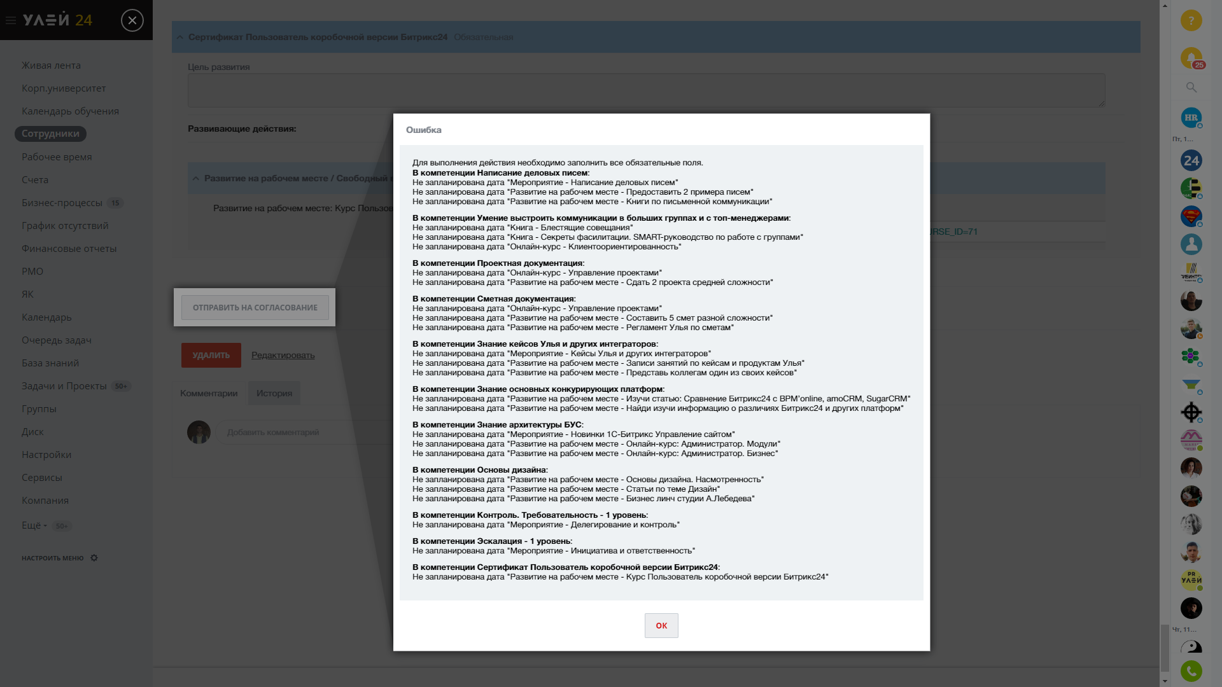The height and width of the screenshot is (687, 1222).
Task: Open the black and white bird avatar chat
Action: click(1191, 648)
